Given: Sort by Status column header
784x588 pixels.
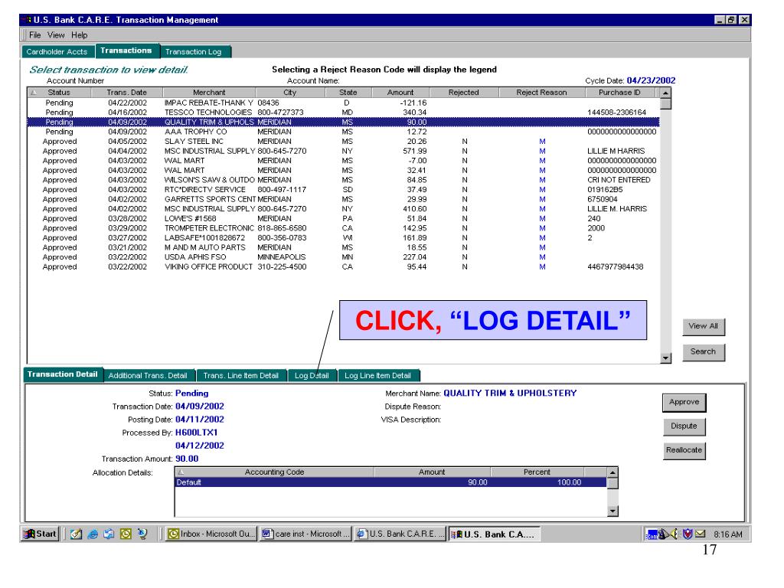Looking at the screenshot, I should coord(59,93).
